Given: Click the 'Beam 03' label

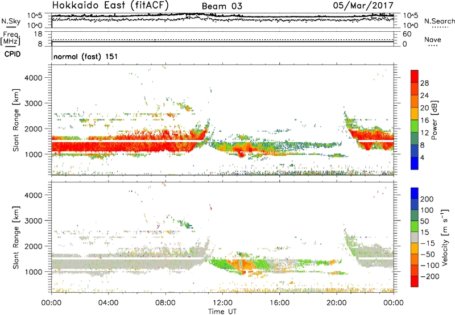Looking at the screenshot, I should pyautogui.click(x=222, y=6).
